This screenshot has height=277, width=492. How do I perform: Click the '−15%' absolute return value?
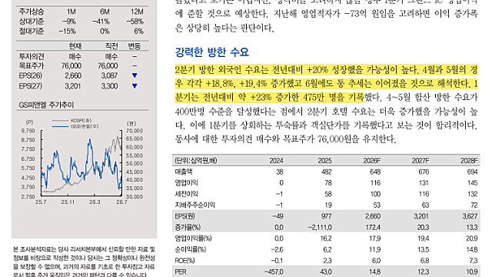coord(68,31)
